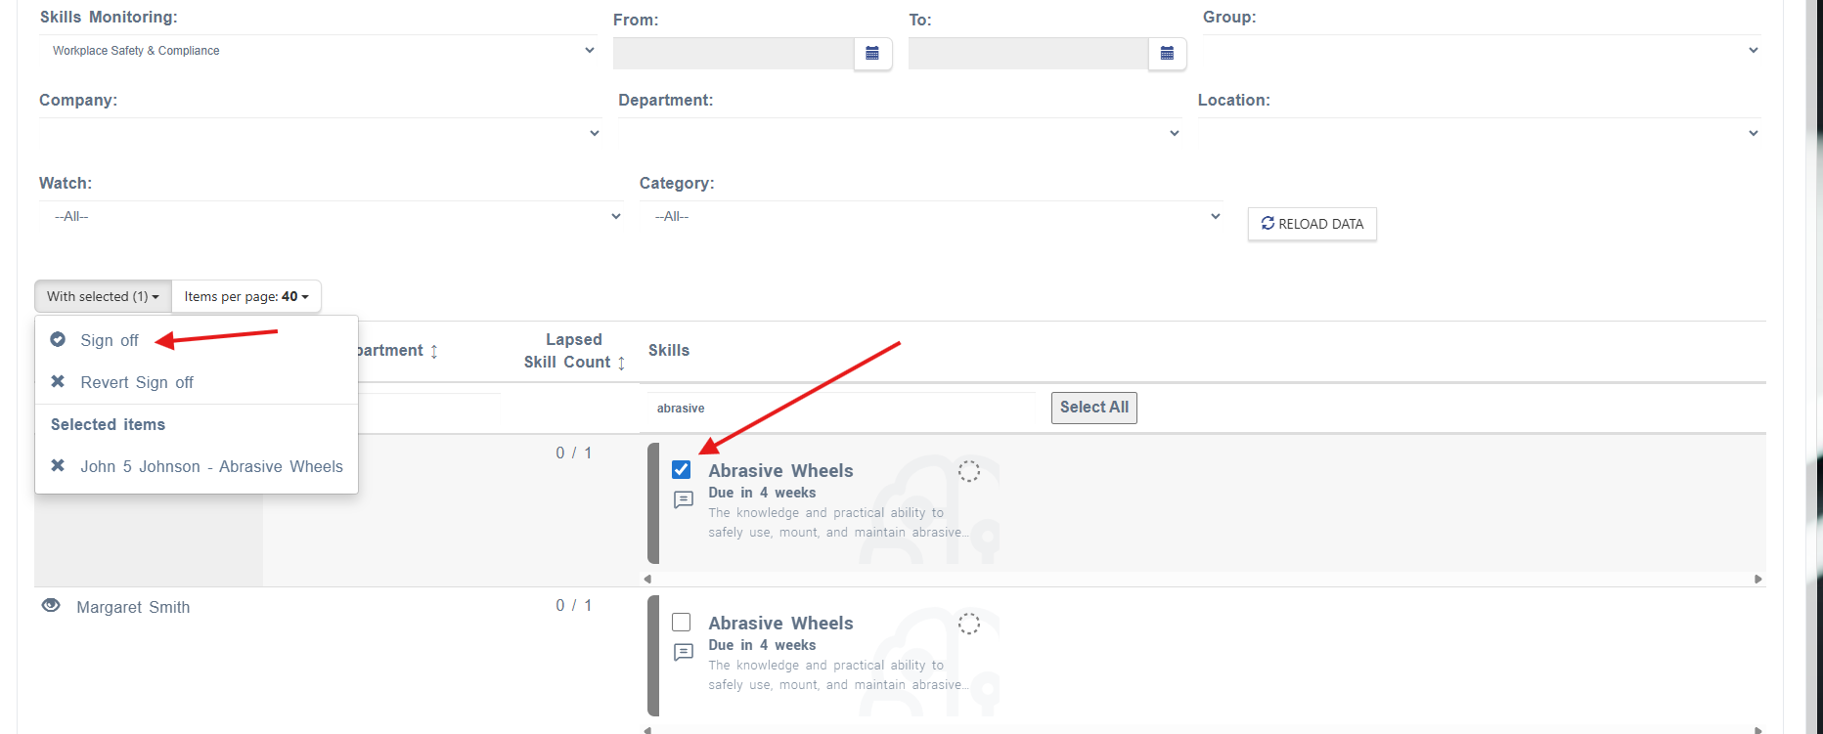Click the RELOAD DATA button
This screenshot has height=734, width=1823.
(x=1312, y=224)
